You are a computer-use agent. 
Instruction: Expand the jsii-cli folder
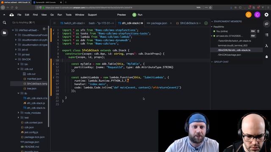(x=16, y=50)
